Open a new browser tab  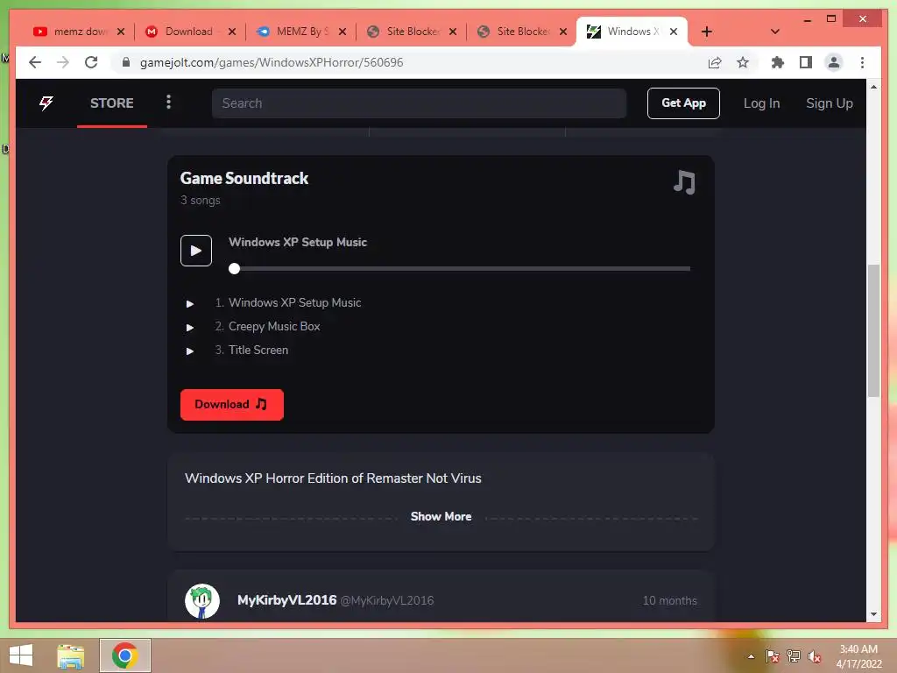point(707,32)
